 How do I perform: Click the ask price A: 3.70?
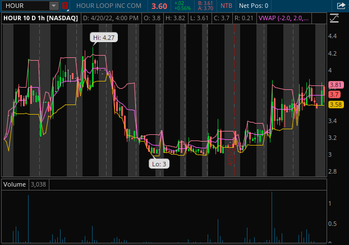(x=205, y=8)
